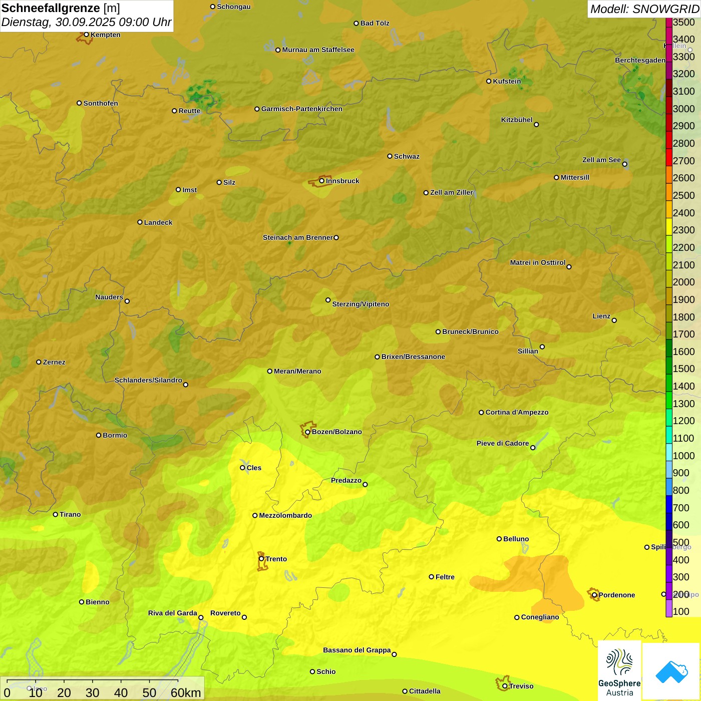Click the Trento city marker

pyautogui.click(x=261, y=559)
